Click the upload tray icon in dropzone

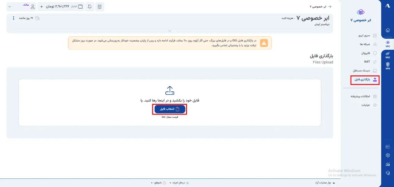pos(170,91)
